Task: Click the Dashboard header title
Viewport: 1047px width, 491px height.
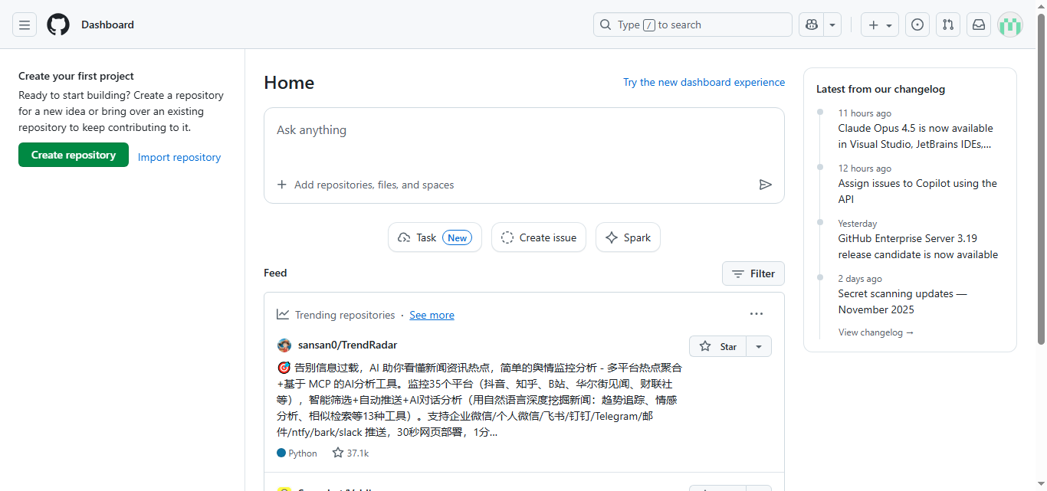Action: pos(107,25)
